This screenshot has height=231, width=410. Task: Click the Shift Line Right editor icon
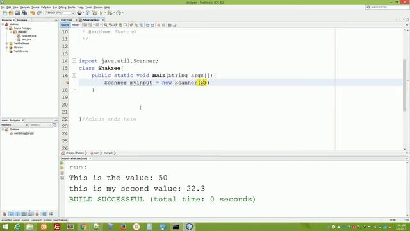tap(152, 25)
